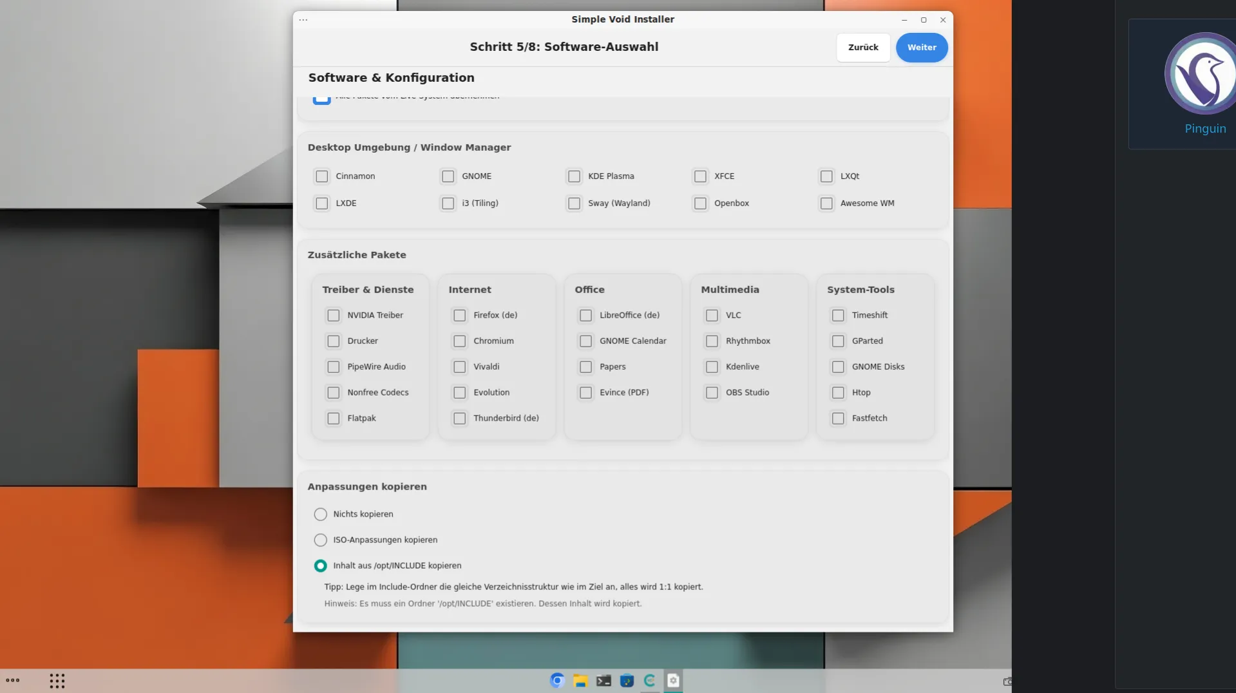Launch the terminal from the taskbar

pyautogui.click(x=604, y=681)
